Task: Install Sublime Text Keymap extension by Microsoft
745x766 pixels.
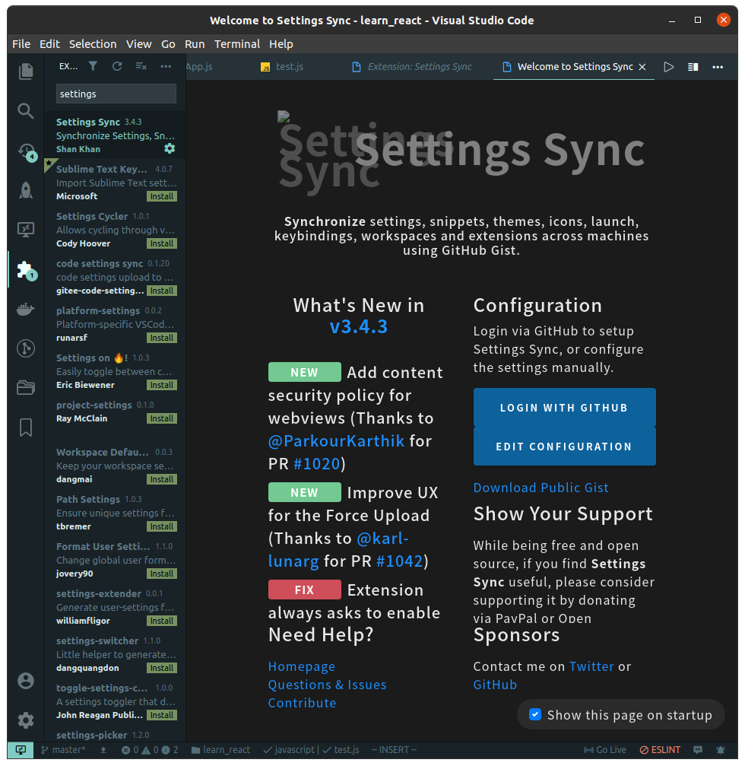Action: coord(162,196)
